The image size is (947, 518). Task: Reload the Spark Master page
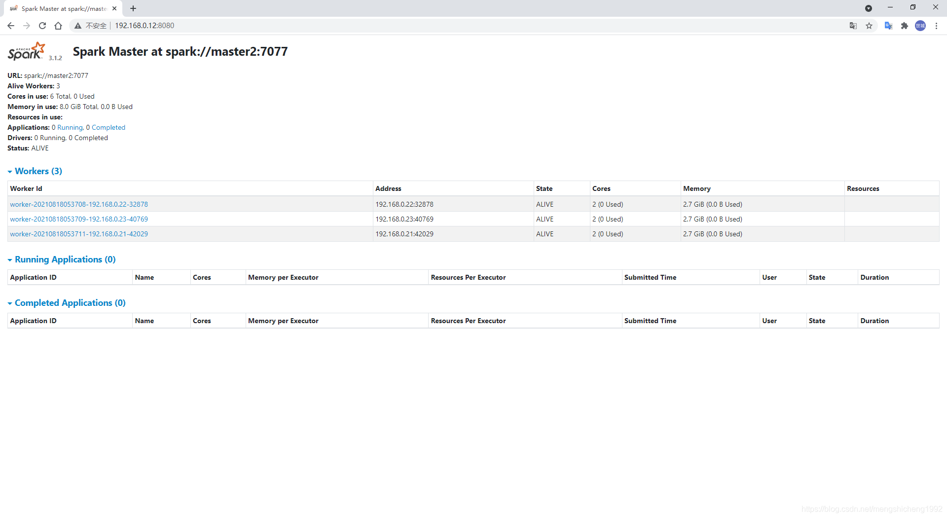pyautogui.click(x=42, y=26)
